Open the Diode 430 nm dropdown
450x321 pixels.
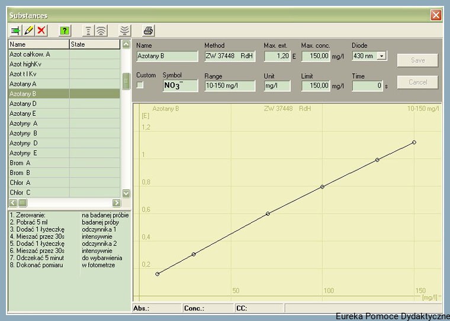[x=381, y=56]
